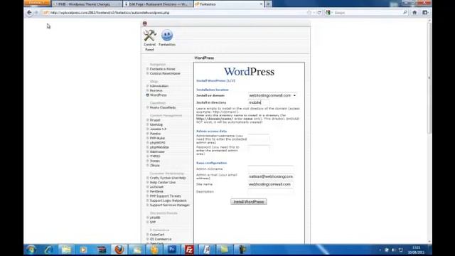455x256 pixels.
Task: Select Xoops in sidebar
Action: point(155,161)
